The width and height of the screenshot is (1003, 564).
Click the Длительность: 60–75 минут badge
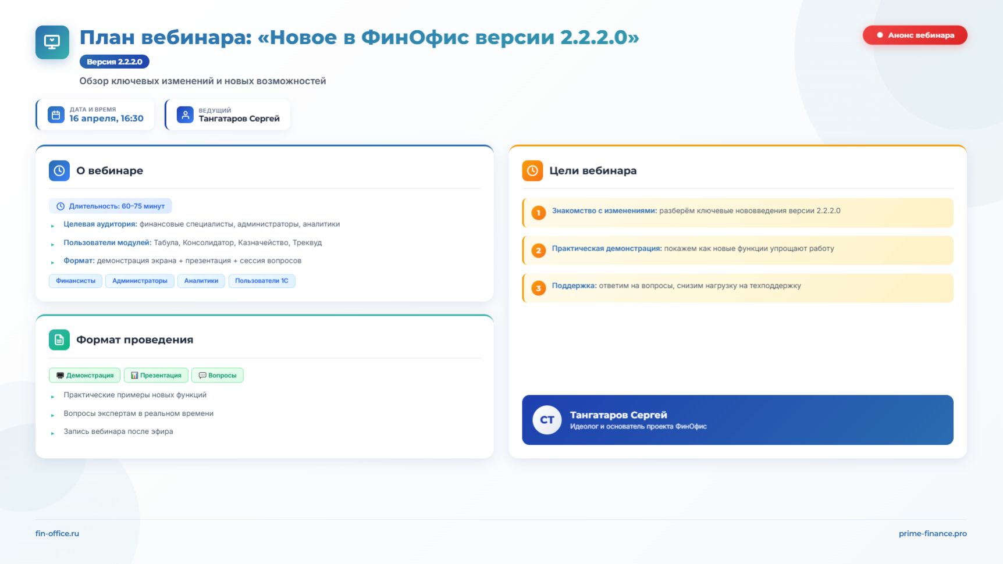(x=111, y=206)
